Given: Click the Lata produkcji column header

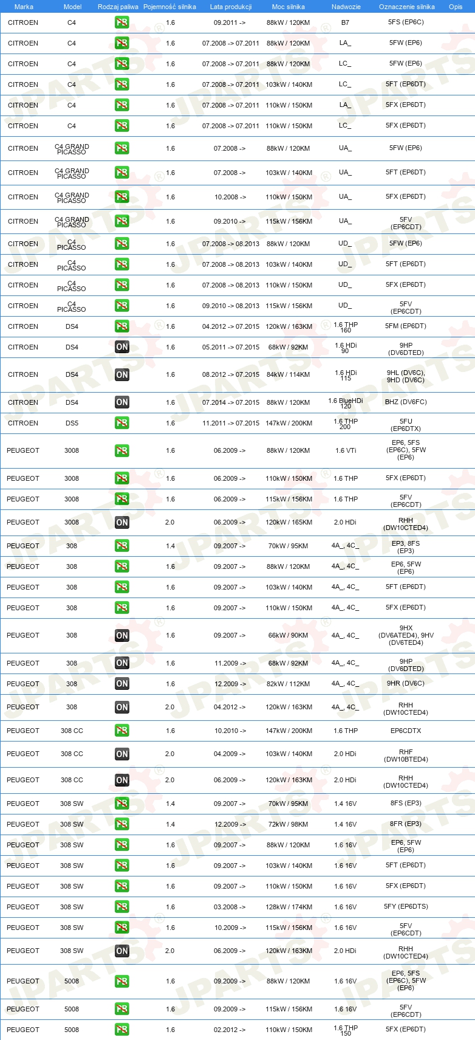Looking at the screenshot, I should coord(231,7).
